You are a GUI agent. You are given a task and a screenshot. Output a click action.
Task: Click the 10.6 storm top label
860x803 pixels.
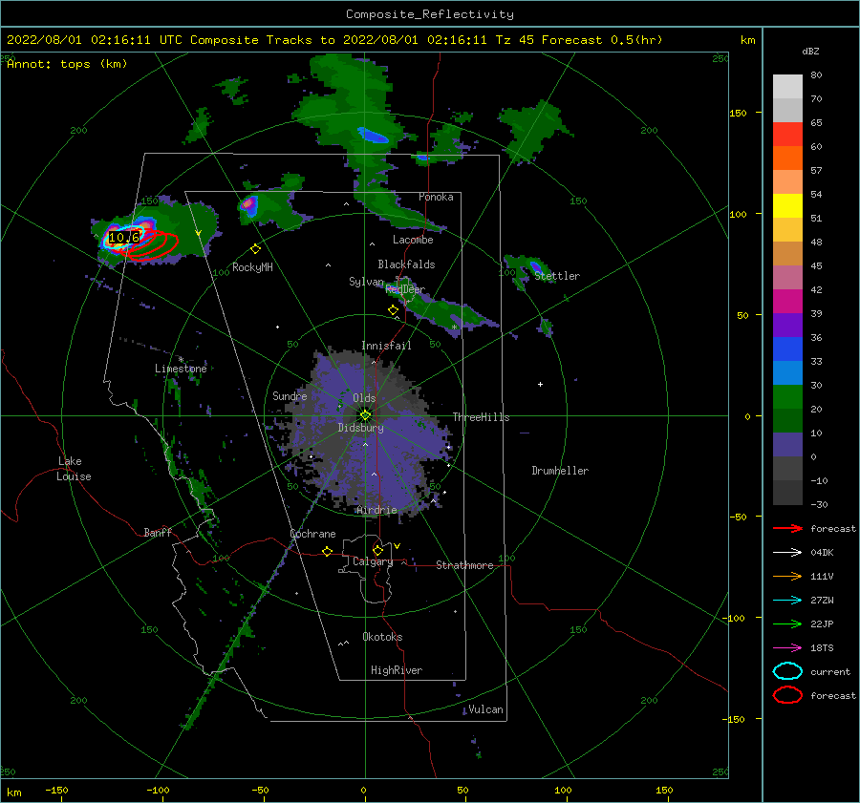(124, 238)
